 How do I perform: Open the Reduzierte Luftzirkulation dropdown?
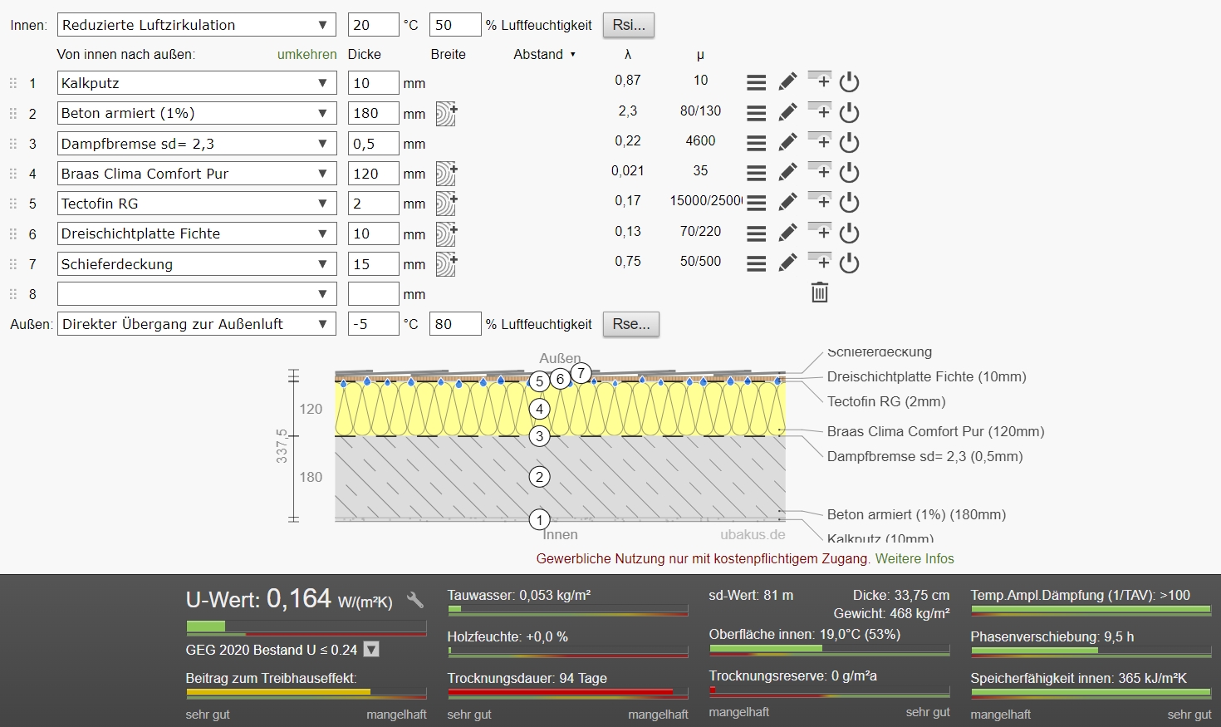coord(196,25)
